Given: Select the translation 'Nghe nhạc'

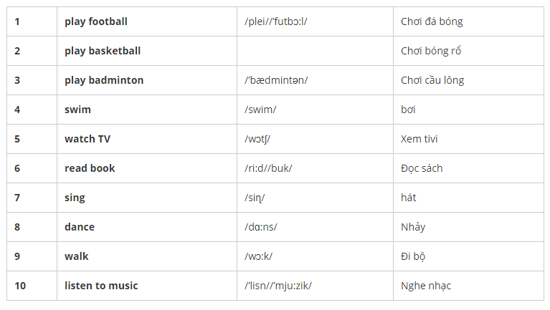Looking at the screenshot, I should tap(426, 286).
